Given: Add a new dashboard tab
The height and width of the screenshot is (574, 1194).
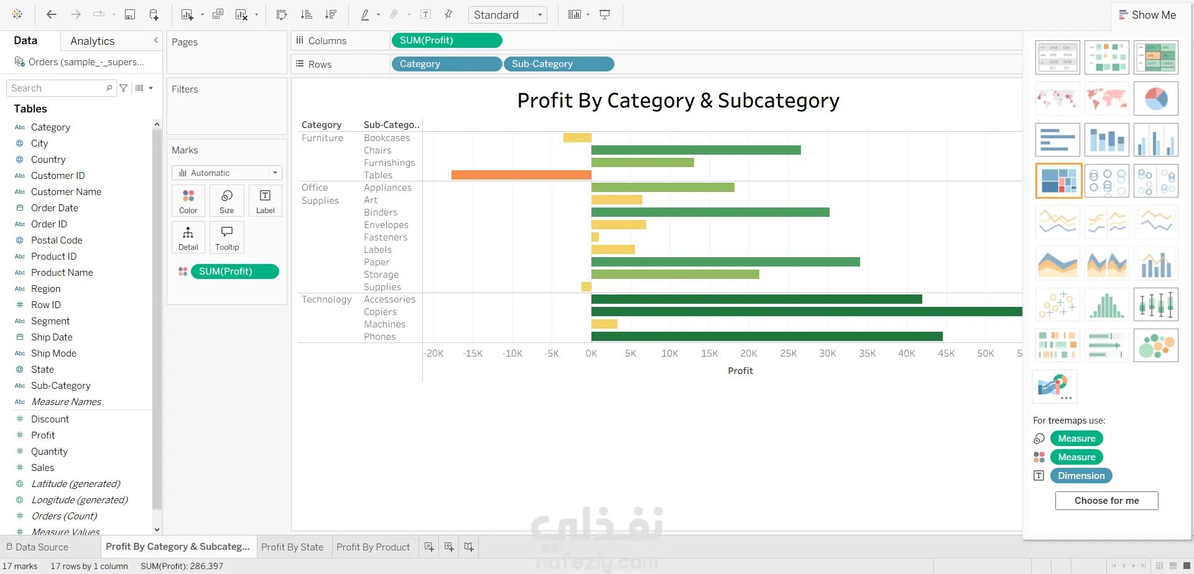Looking at the screenshot, I should (x=449, y=547).
